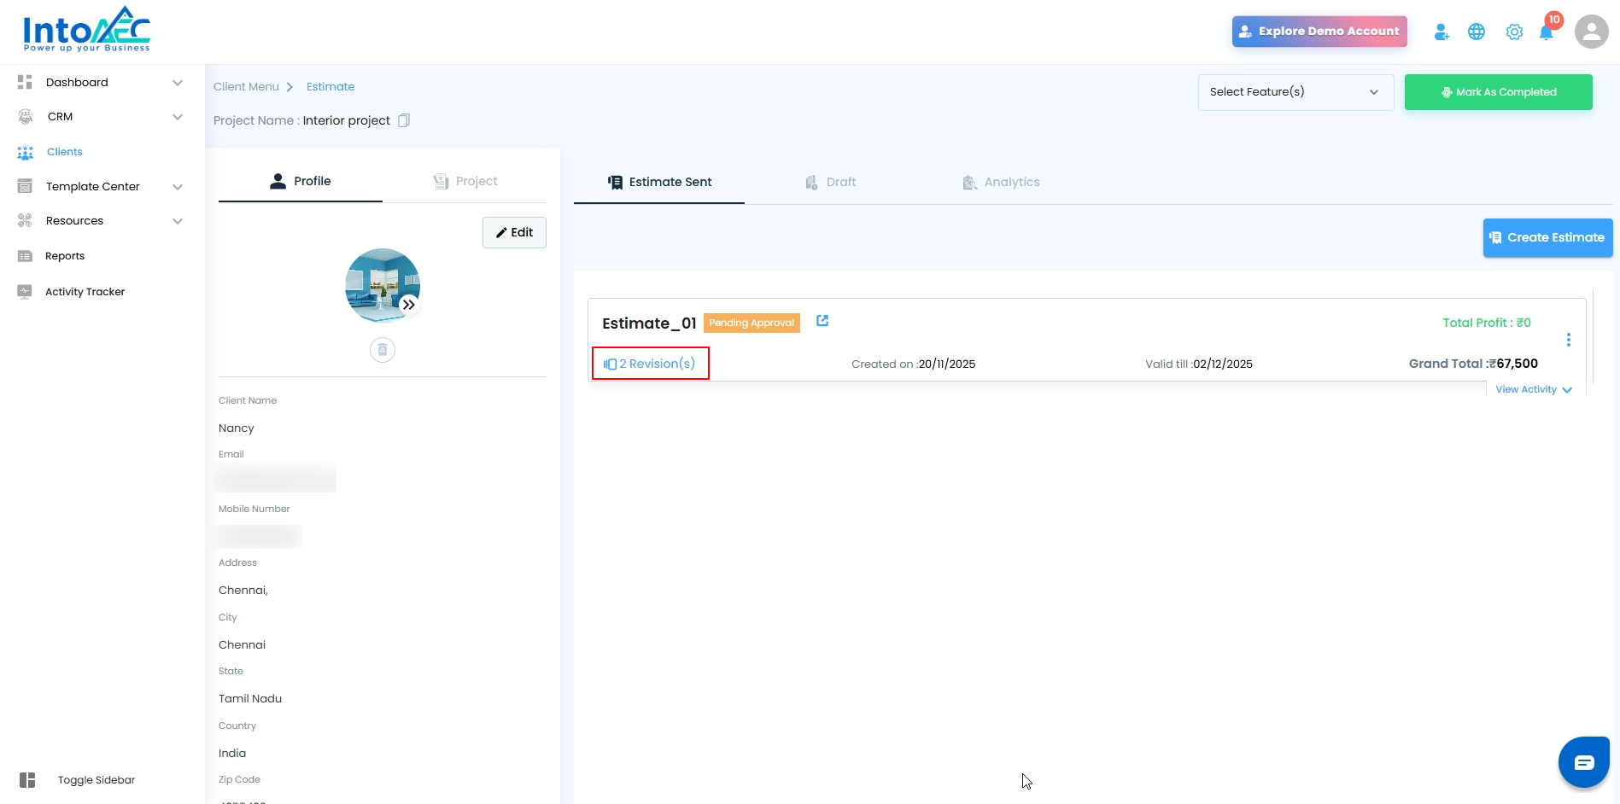Click the Grand Total ₹67,500 value
1620x804 pixels.
[1473, 364]
